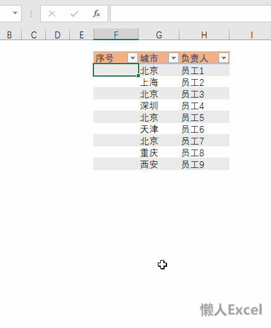Select the 上海 cell
The height and width of the screenshot is (328, 271).
tap(159, 82)
